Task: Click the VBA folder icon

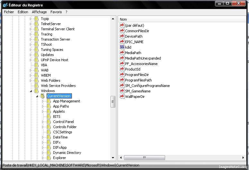Action: click(37, 65)
